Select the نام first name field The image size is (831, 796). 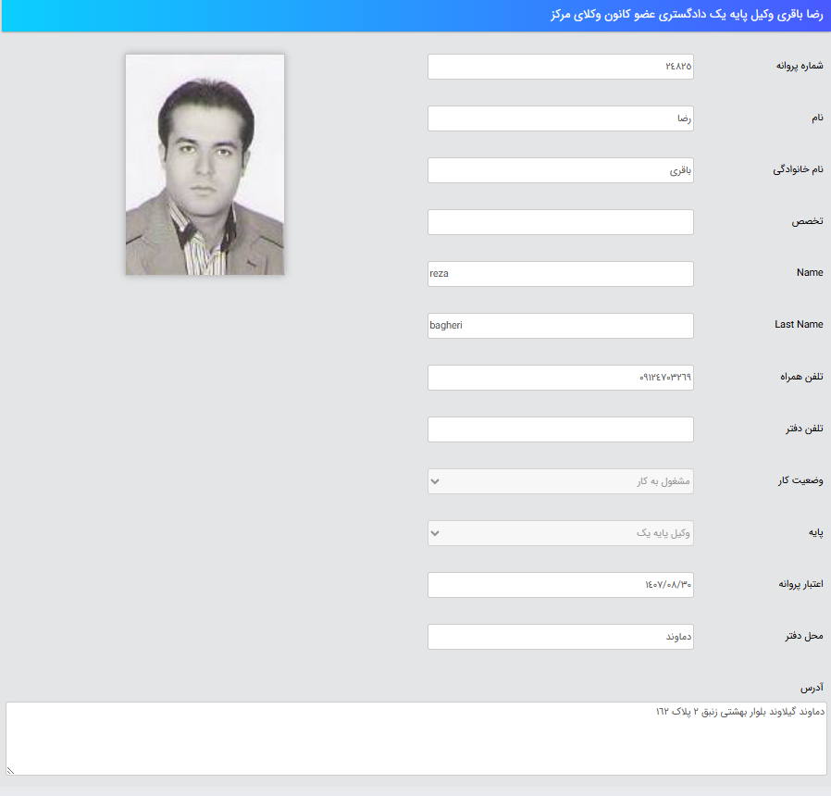click(560, 118)
